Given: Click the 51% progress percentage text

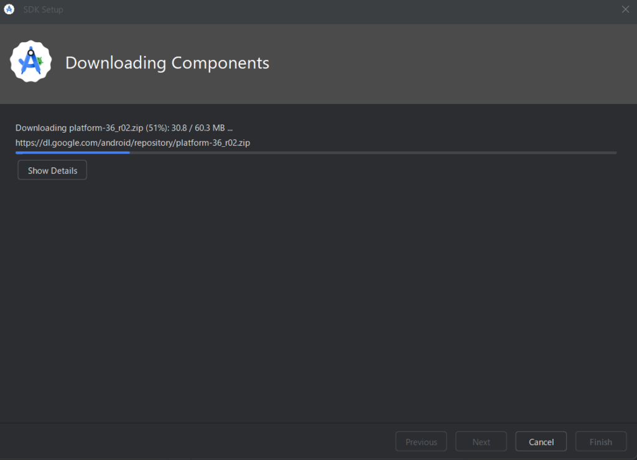Looking at the screenshot, I should pyautogui.click(x=157, y=128).
